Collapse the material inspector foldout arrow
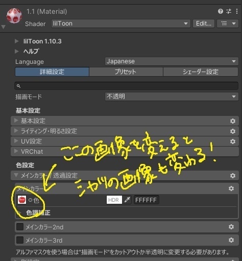This screenshot has height=261, width=242. (3, 27)
